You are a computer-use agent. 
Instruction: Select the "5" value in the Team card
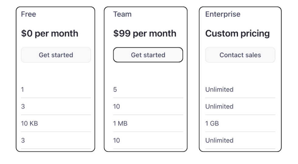(x=115, y=90)
